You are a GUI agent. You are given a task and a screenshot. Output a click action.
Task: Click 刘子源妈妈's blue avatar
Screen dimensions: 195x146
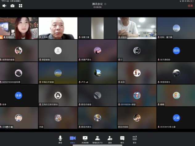coord(176,50)
